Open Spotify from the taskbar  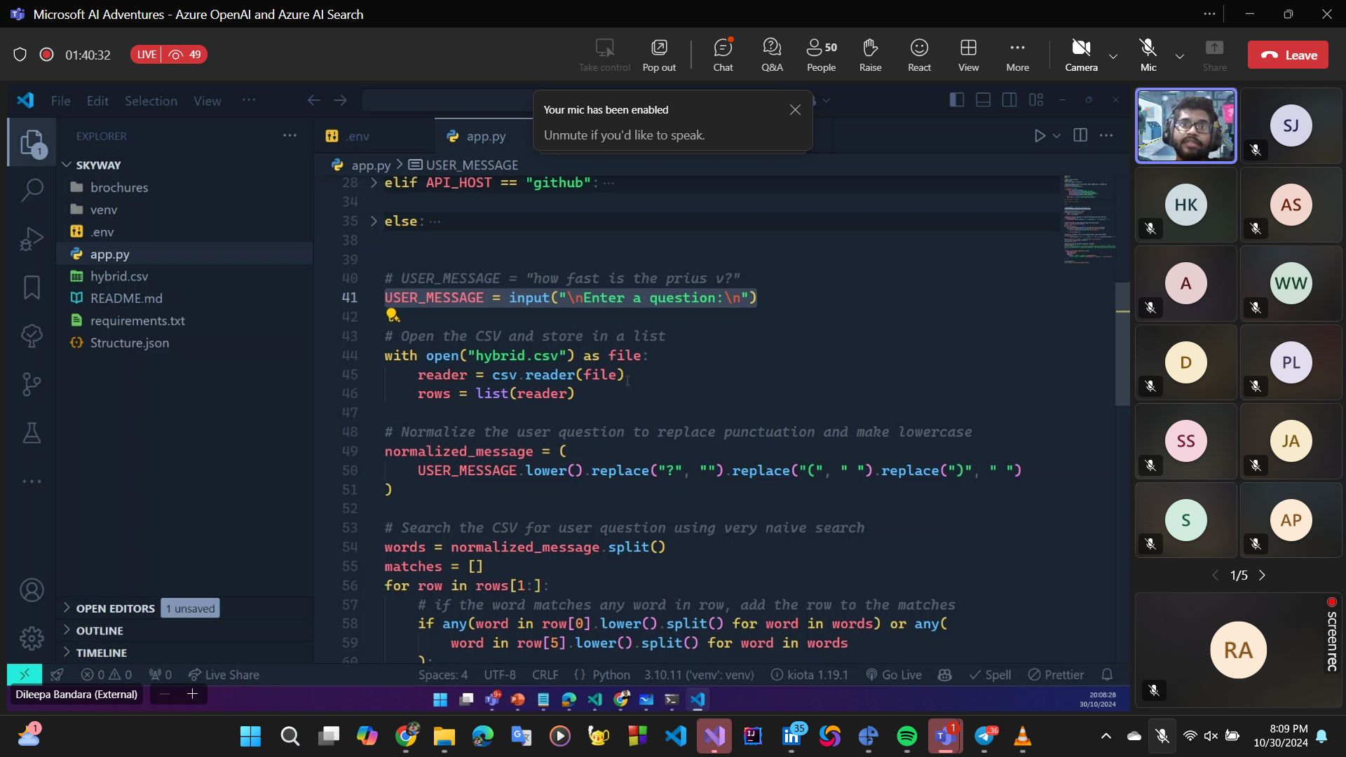[x=906, y=736]
